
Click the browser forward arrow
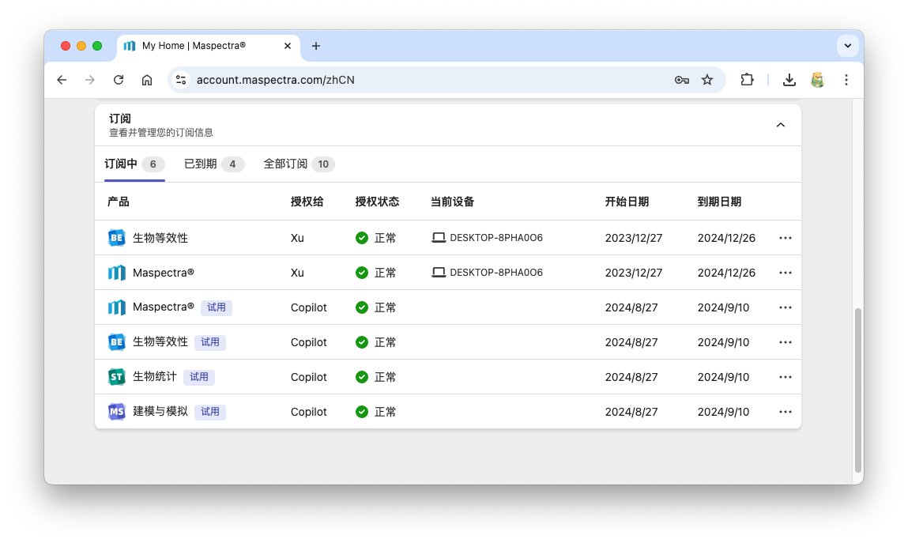[90, 80]
